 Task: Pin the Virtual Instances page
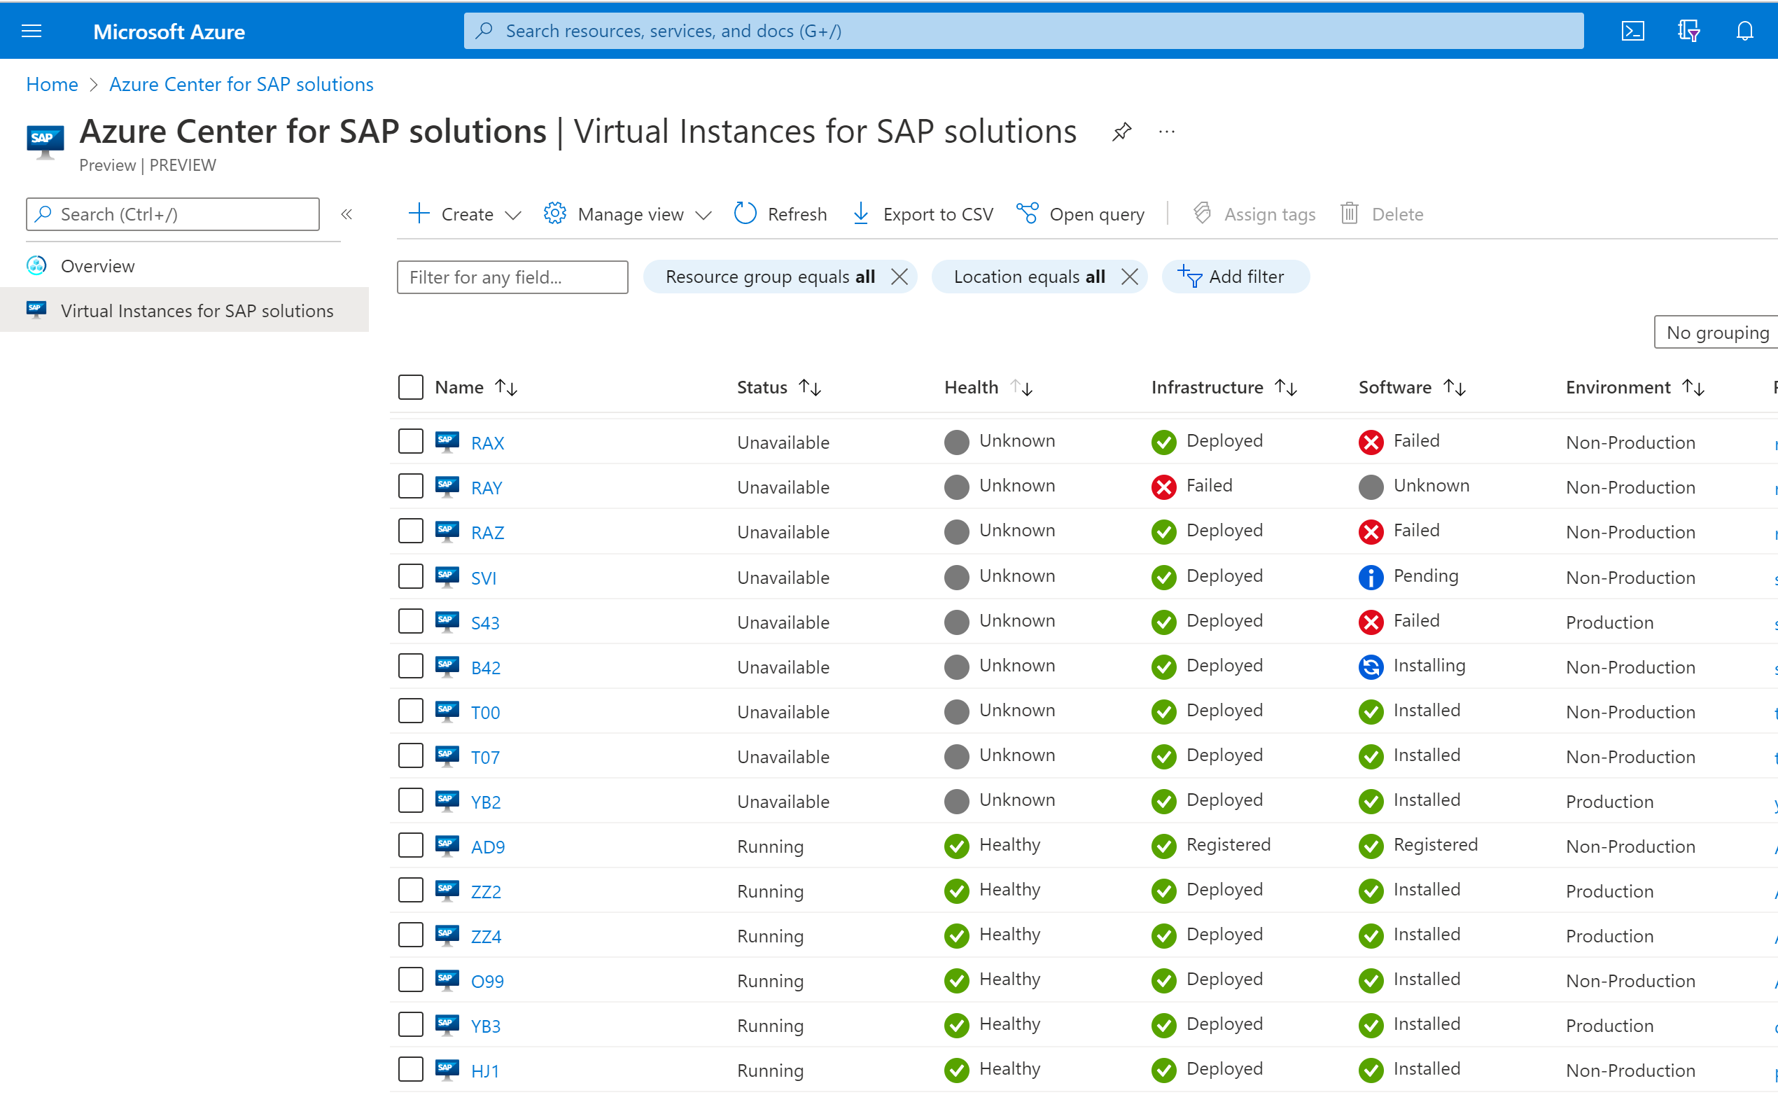tap(1121, 131)
